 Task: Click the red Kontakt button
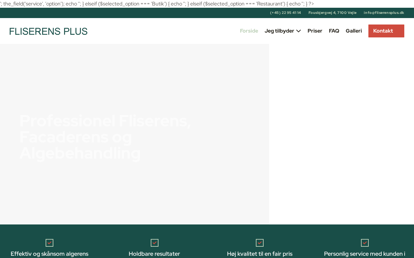[x=386, y=31]
